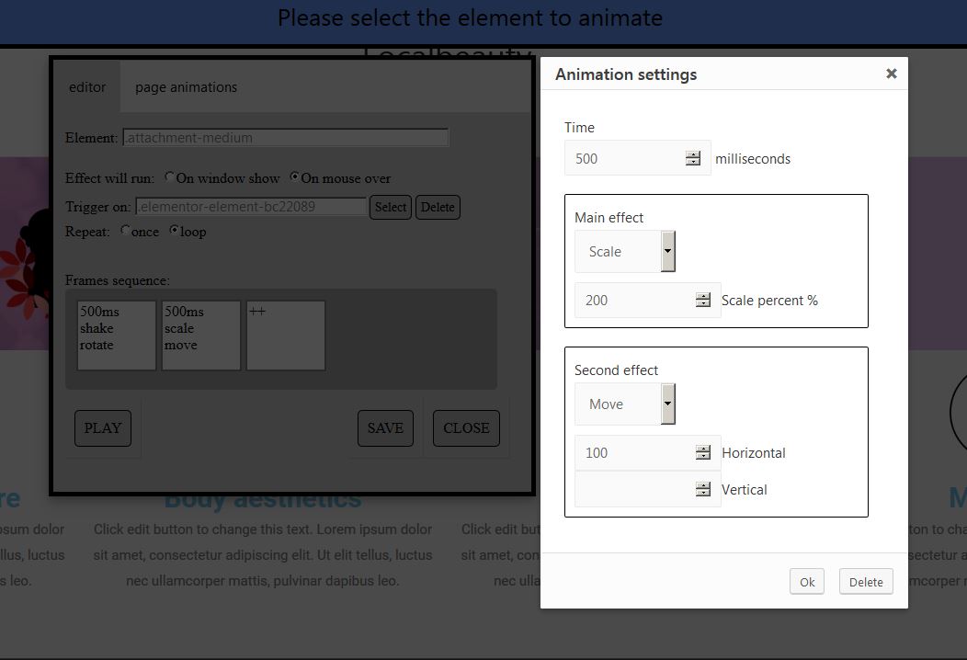Click the Vertical label
Screen dimensions: 967x660
(745, 490)
